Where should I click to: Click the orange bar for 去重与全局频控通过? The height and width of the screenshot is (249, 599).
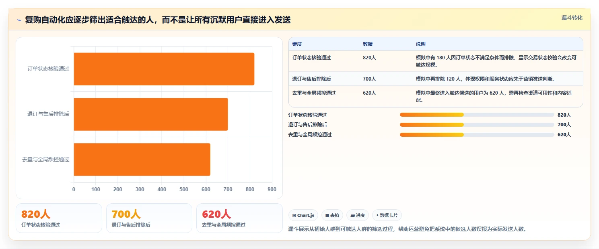142,160
